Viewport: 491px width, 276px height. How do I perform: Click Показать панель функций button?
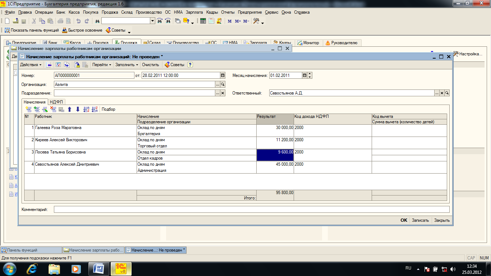tap(32, 30)
